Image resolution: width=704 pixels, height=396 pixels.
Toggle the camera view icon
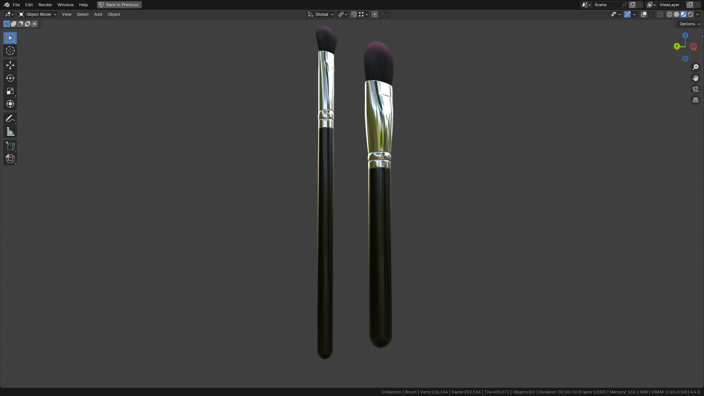click(695, 89)
